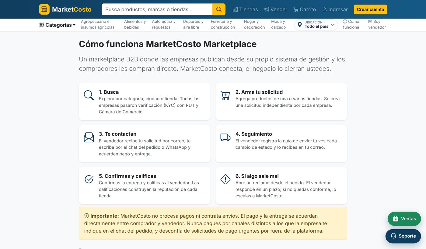The height and width of the screenshot is (249, 426).
Task: Click the envelope icon in Te contactan card
Action: pyautogui.click(x=89, y=137)
